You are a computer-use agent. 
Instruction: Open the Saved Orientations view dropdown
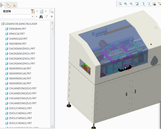pyautogui.click(x=148, y=4)
